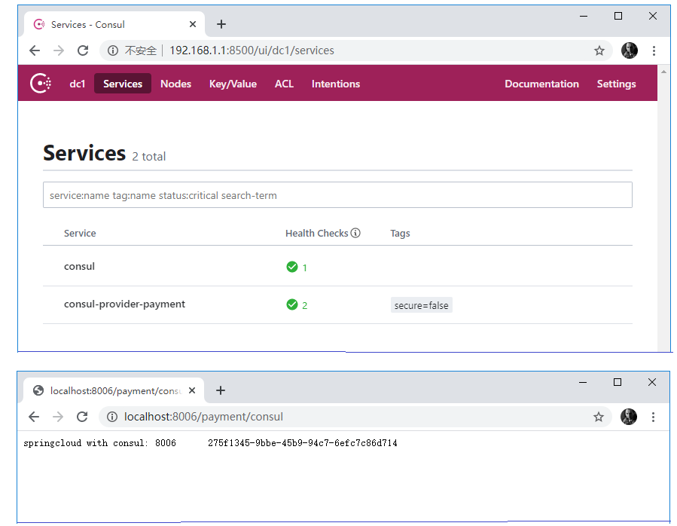This screenshot has height=526, width=677.
Task: Close the Services - Consul tab
Action: [193, 24]
